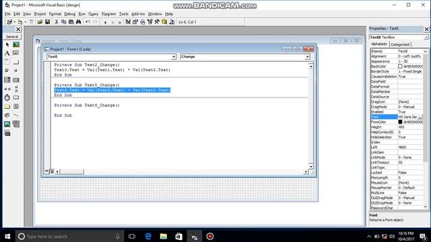Select the OptionButton control tool
Viewport: 431px width, 242px height.
[16, 71]
